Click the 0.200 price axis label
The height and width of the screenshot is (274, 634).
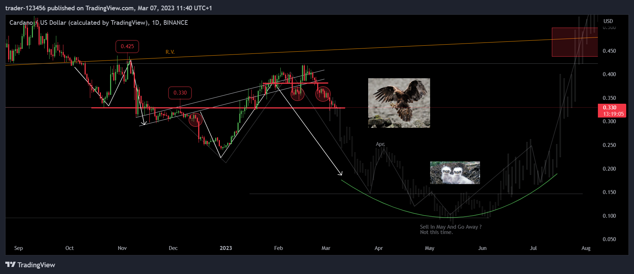[609, 169]
